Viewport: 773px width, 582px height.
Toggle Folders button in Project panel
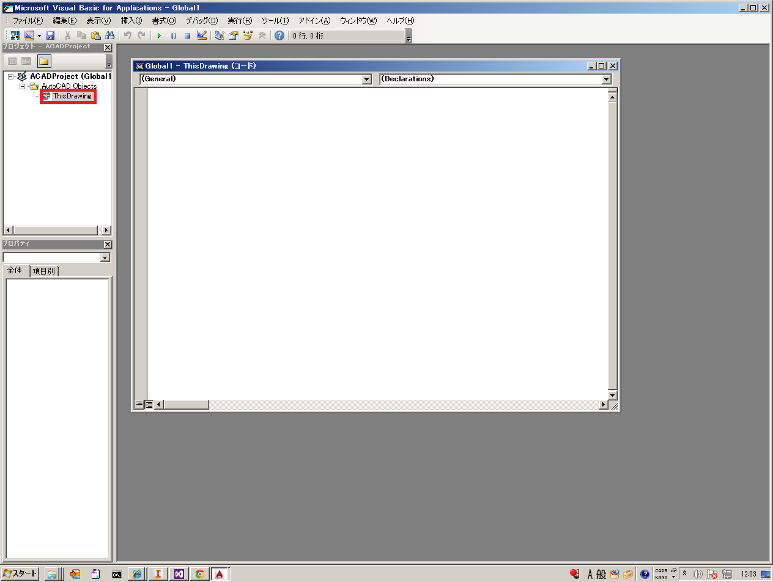coord(44,61)
